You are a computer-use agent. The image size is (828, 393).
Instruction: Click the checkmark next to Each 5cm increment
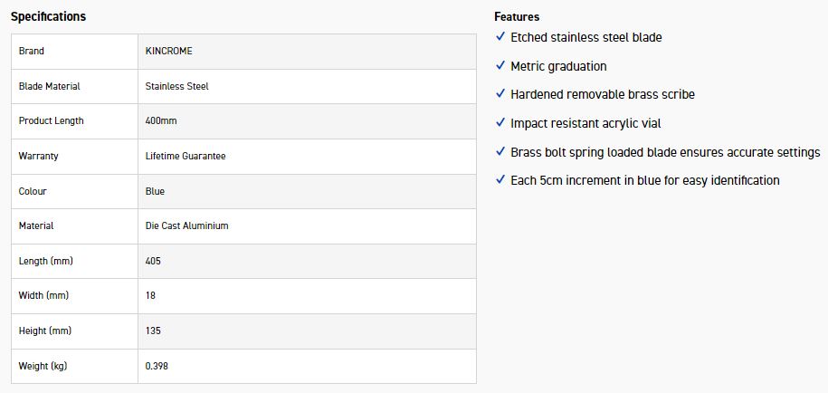point(500,180)
